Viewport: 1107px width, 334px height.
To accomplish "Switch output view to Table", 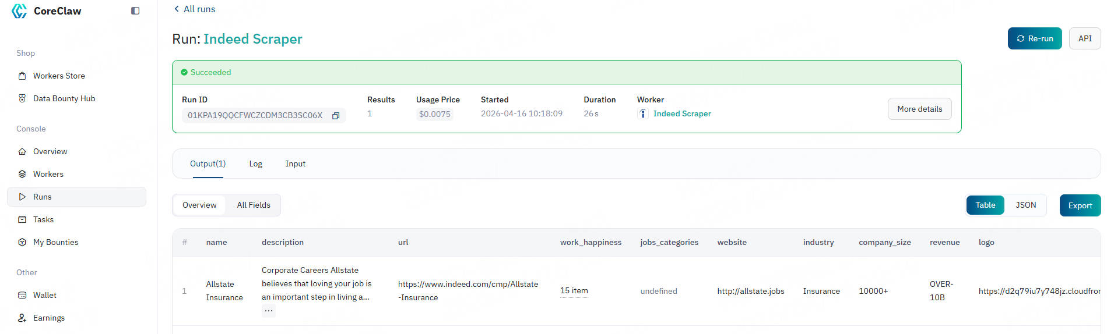I will pyautogui.click(x=985, y=205).
